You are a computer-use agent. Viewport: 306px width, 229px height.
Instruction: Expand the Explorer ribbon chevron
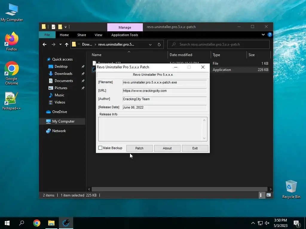tap(263, 35)
